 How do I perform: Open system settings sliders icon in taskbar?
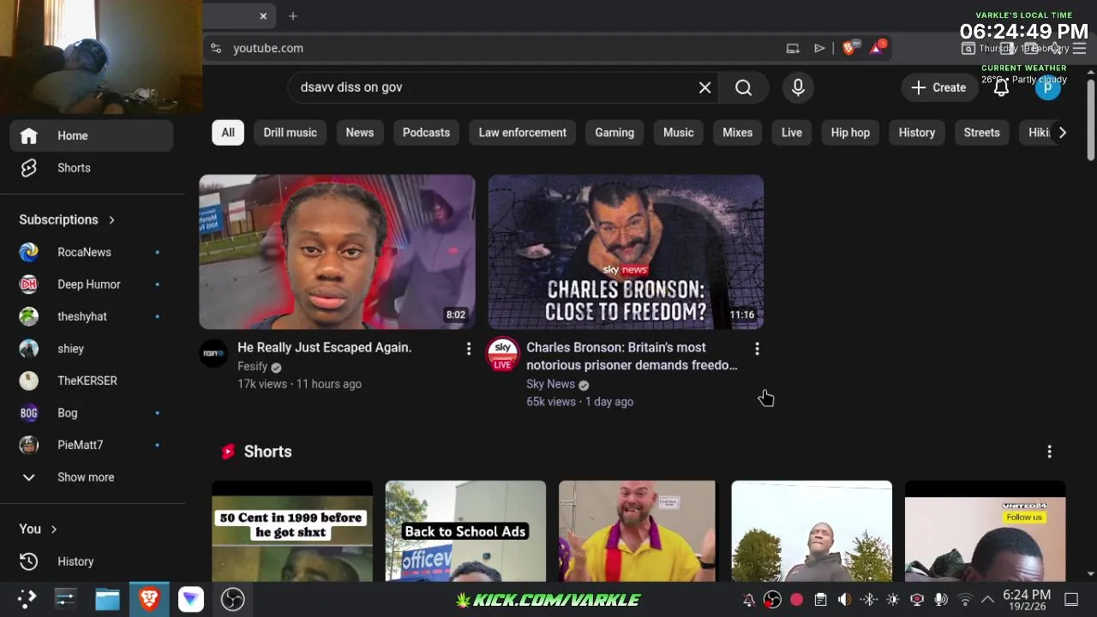(x=66, y=599)
